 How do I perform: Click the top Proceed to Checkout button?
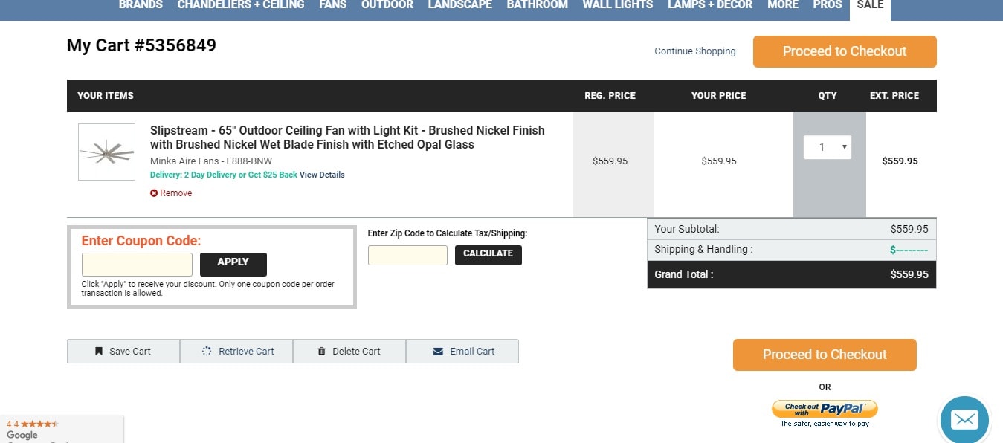point(845,51)
